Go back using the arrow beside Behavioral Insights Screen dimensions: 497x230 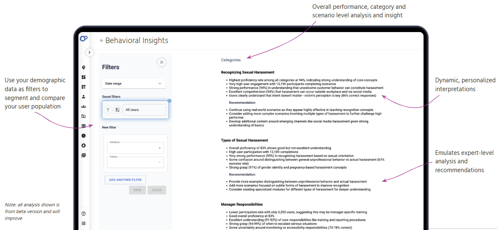pos(102,41)
